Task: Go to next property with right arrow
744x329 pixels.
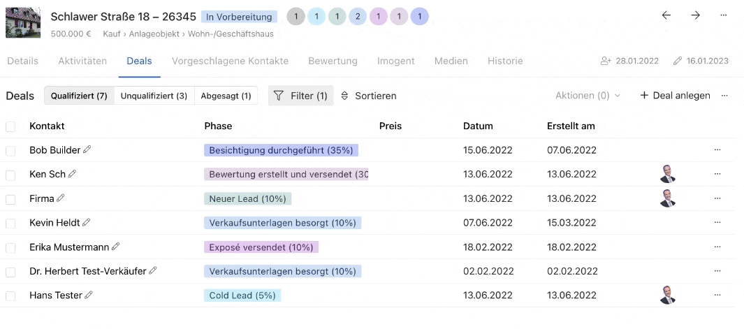Action: pos(695,15)
